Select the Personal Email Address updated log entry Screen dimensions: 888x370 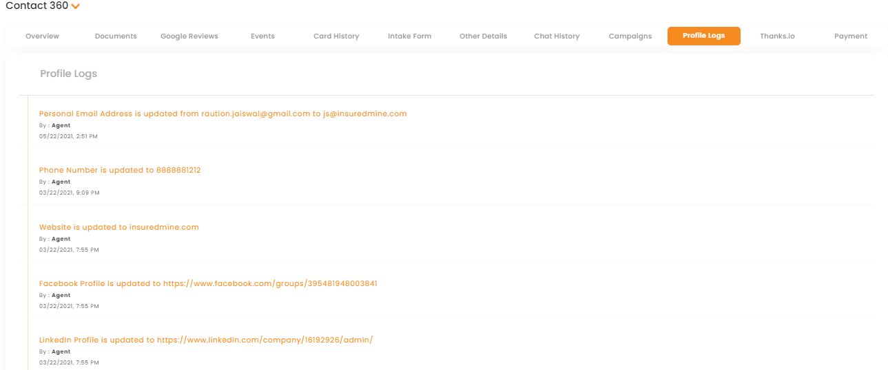[223, 113]
